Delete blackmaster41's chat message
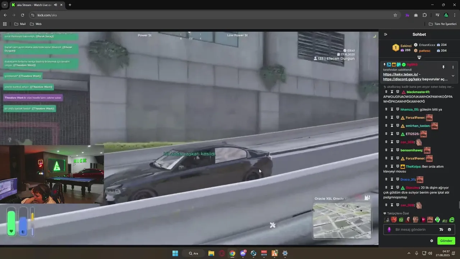The width and height of the screenshot is (460, 259). (386, 92)
